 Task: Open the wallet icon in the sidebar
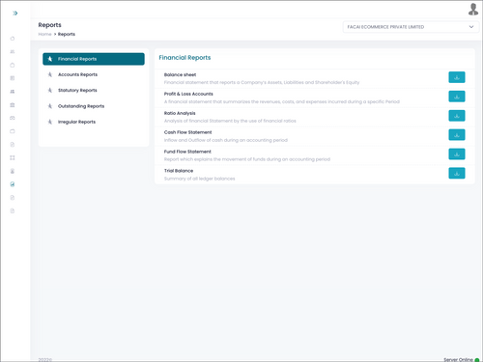click(x=13, y=131)
